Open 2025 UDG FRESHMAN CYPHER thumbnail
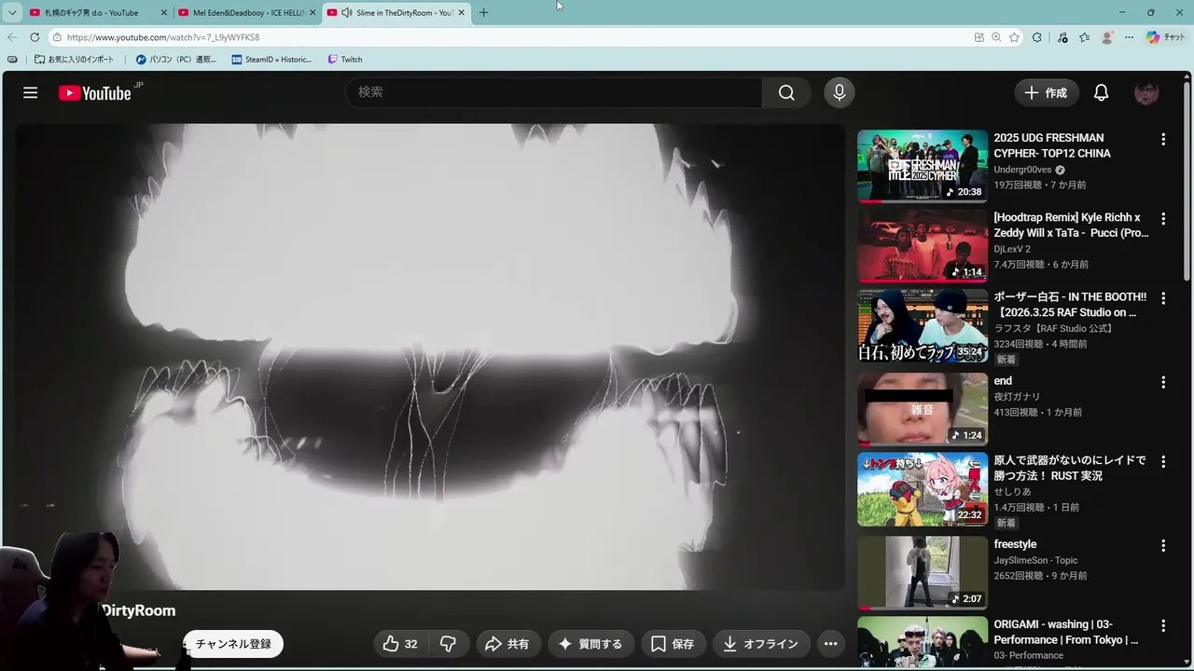The image size is (1194, 671). [923, 166]
